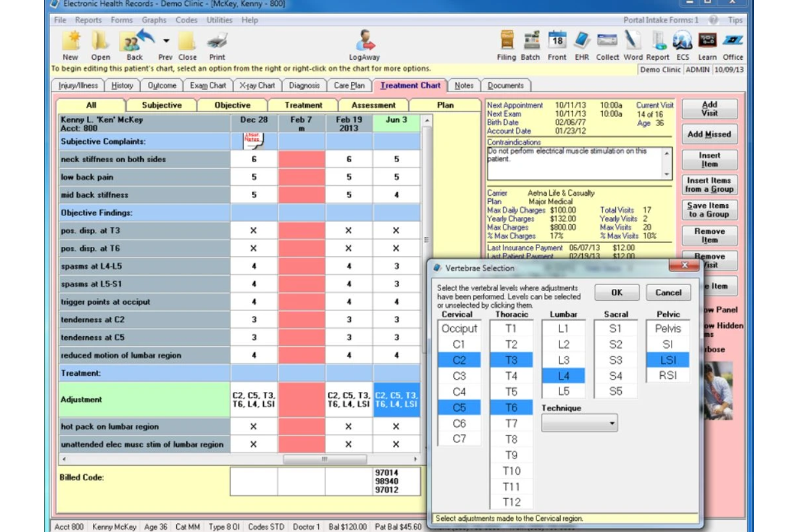Click the Add Missed button
This screenshot has height=532, width=798.
pyautogui.click(x=709, y=134)
